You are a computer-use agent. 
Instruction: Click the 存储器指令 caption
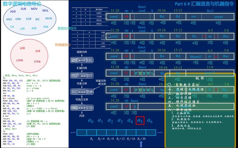(x=63, y=45)
